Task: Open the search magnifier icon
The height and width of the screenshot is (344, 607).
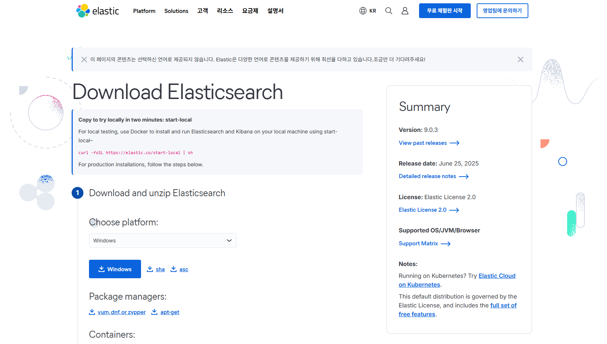Action: click(389, 11)
